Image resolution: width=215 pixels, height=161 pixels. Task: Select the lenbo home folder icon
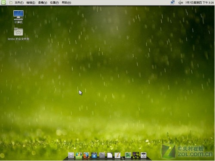18,34
